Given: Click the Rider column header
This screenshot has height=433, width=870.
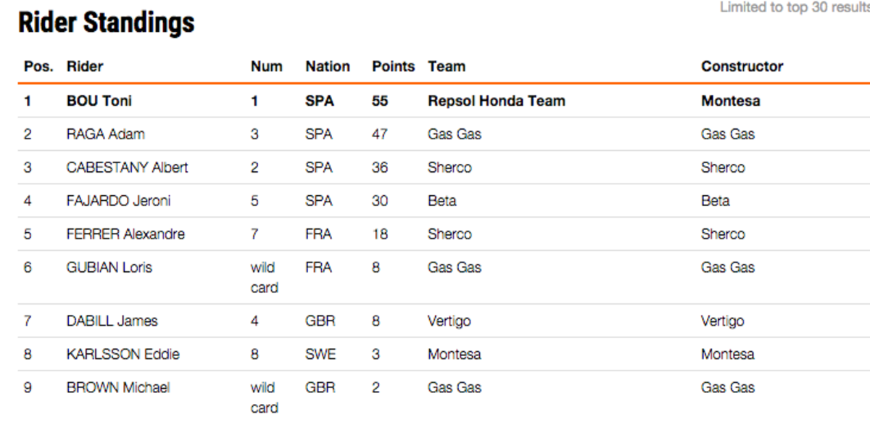Looking at the screenshot, I should pos(85,66).
